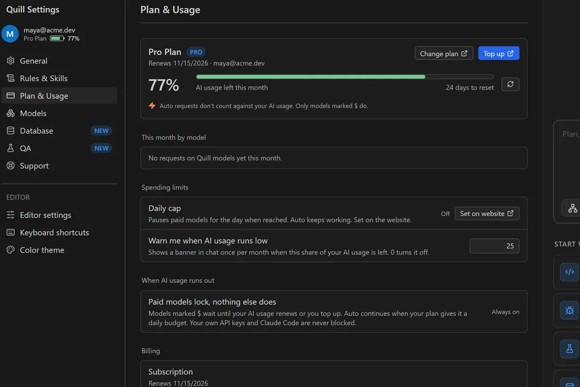
Task: Click the blue M account avatar
Action: coord(10,34)
